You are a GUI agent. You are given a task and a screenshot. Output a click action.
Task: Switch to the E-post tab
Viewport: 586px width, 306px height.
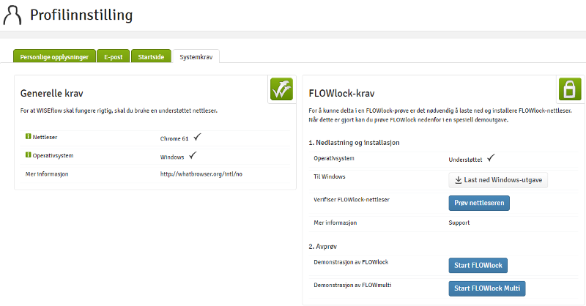coord(113,56)
